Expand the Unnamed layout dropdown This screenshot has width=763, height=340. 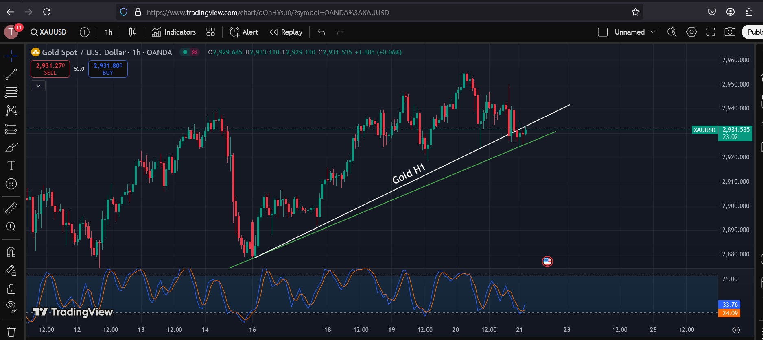[653, 32]
